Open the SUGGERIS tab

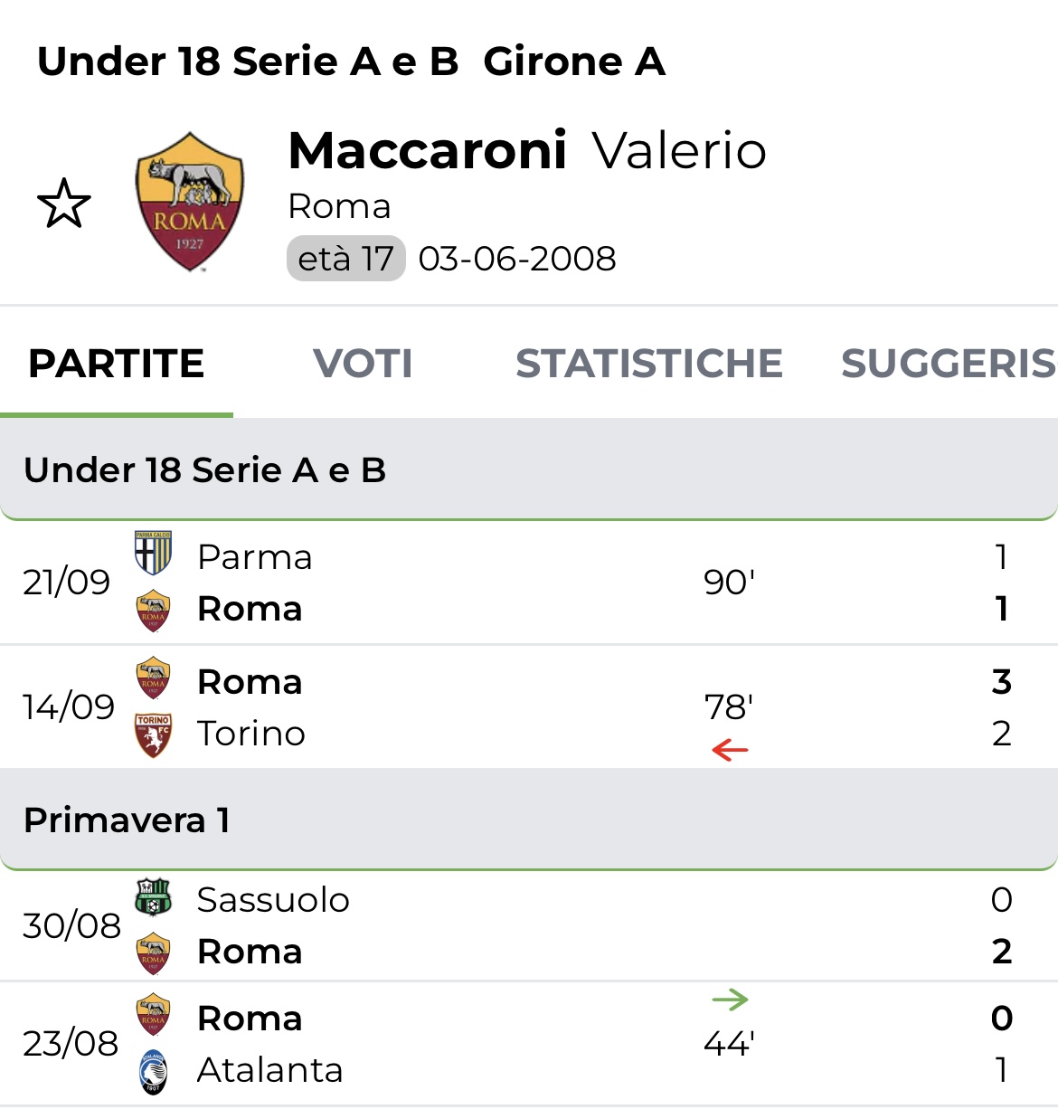[949, 364]
